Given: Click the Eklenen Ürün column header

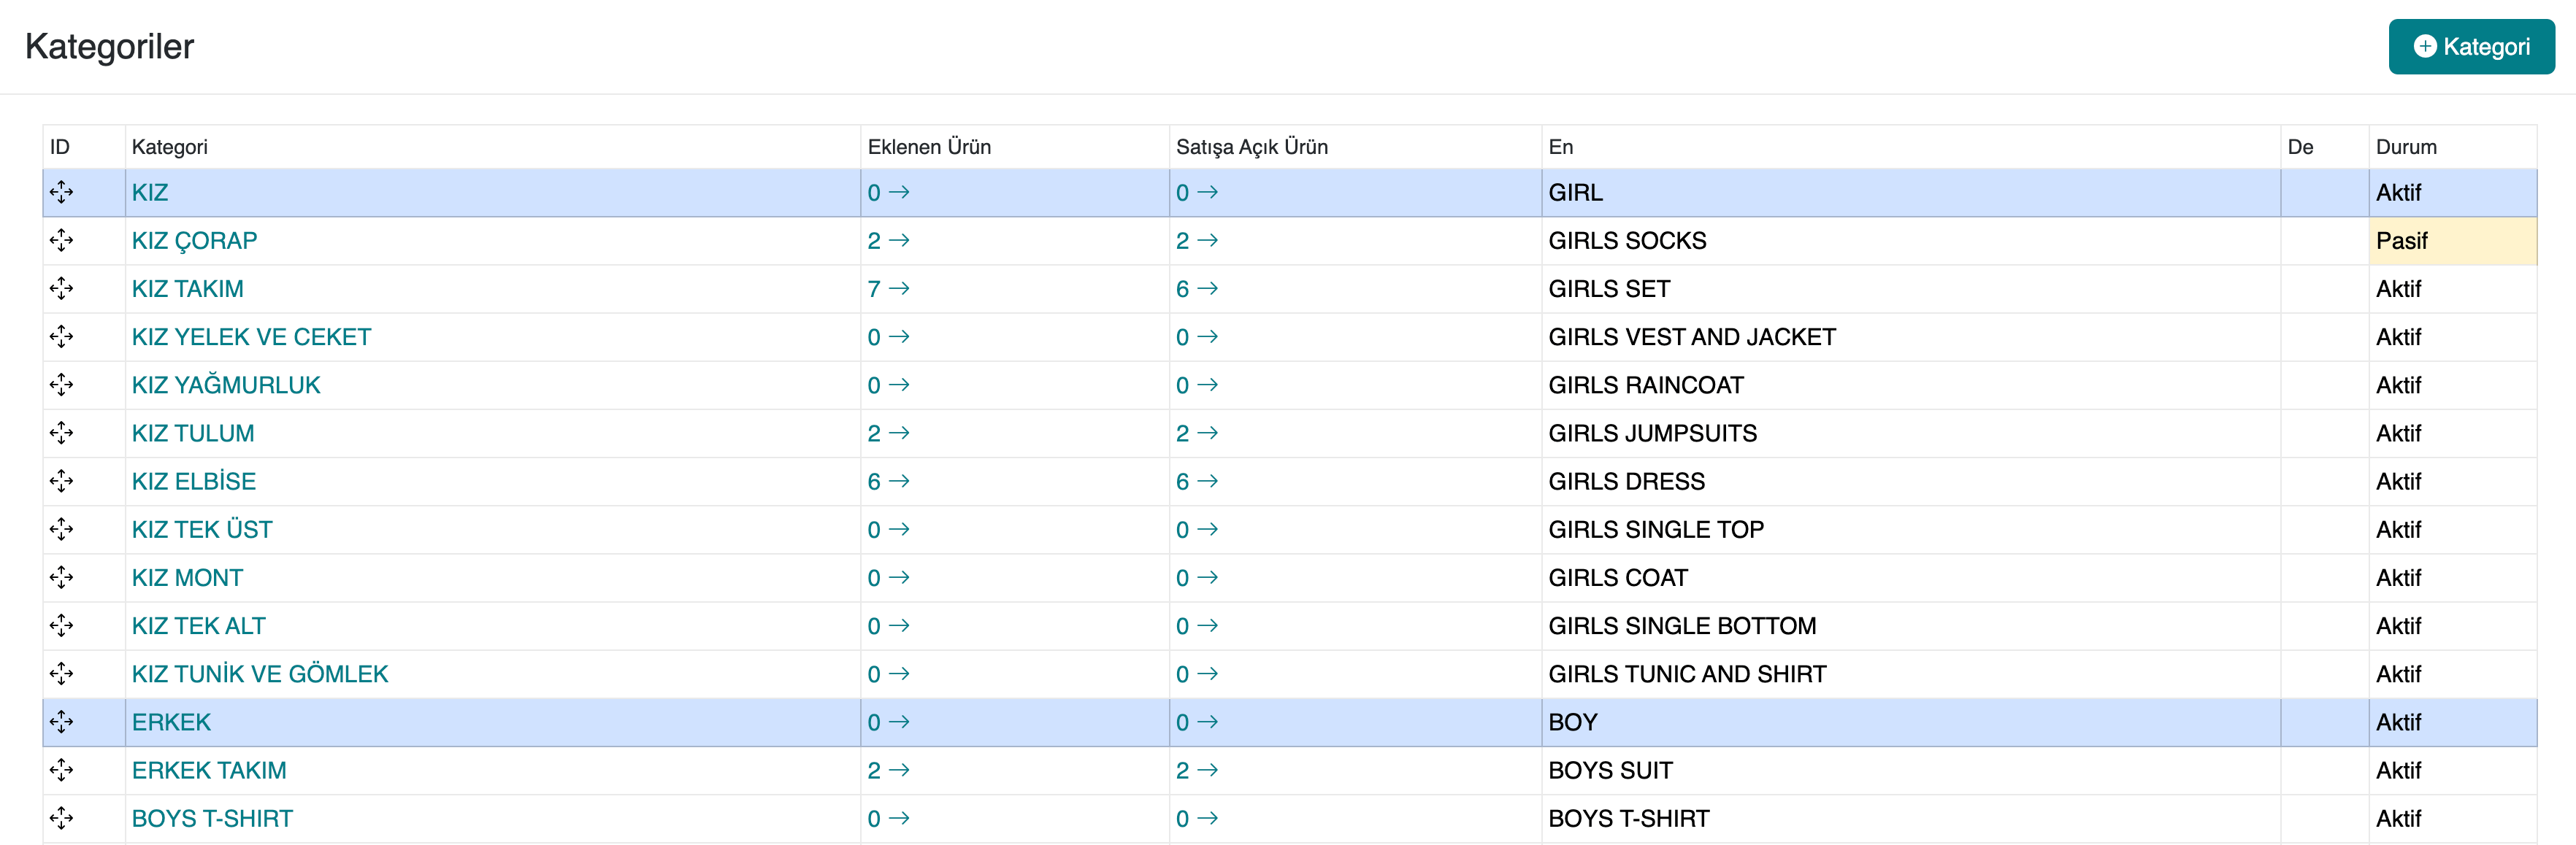Looking at the screenshot, I should point(928,147).
